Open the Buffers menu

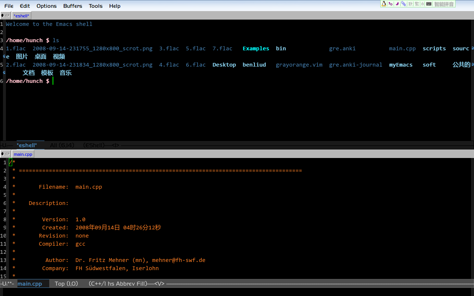pyautogui.click(x=73, y=6)
